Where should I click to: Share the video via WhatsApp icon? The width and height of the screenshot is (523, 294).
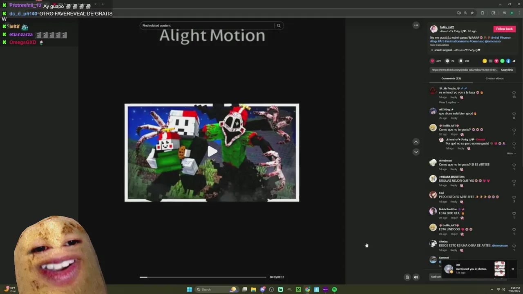click(x=502, y=61)
